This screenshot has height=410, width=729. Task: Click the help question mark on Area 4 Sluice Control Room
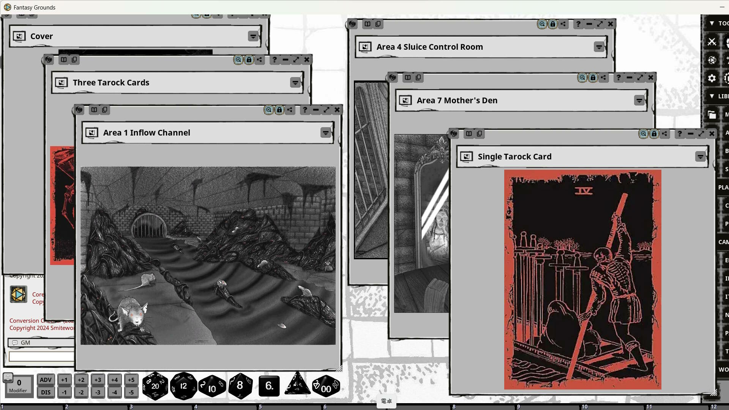(x=577, y=24)
